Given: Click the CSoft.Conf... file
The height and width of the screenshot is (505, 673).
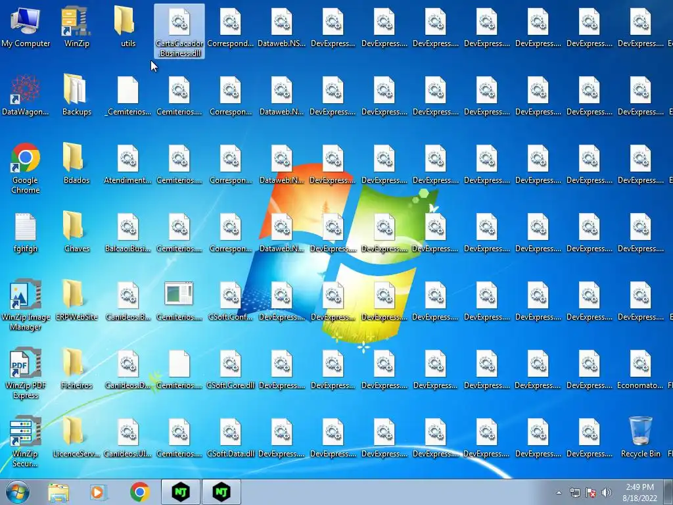Looking at the screenshot, I should [x=231, y=300].
